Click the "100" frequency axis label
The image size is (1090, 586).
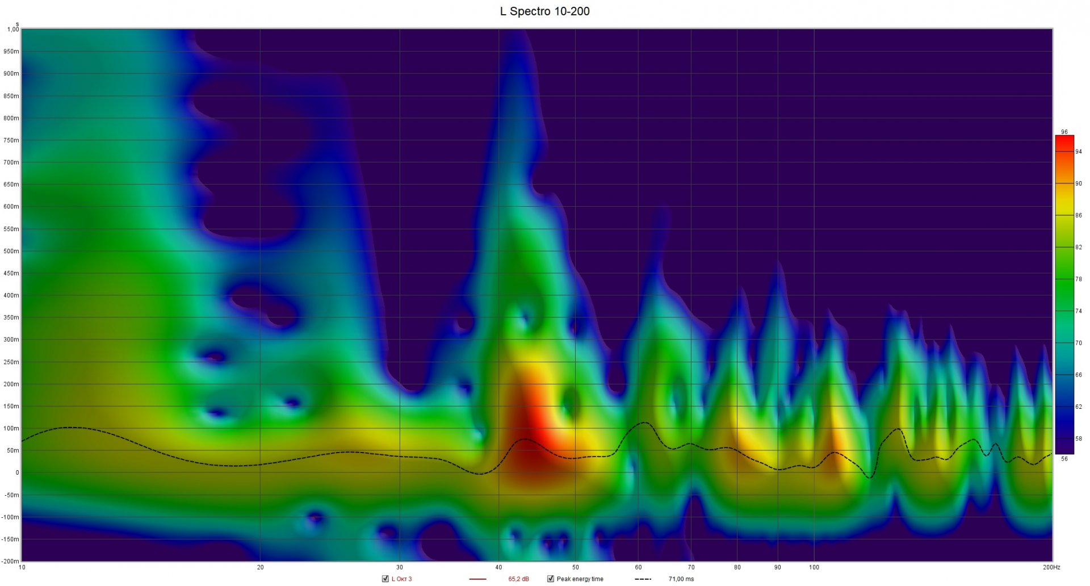click(814, 567)
